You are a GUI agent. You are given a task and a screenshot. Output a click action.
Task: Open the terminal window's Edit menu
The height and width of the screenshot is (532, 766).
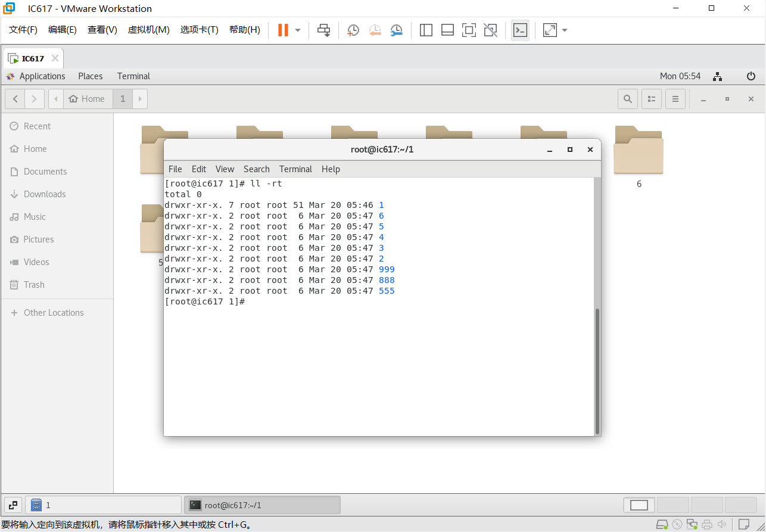point(199,169)
